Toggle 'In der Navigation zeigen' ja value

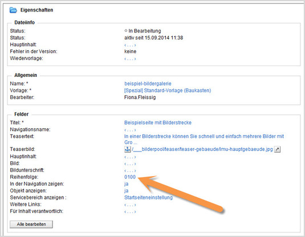point(126,183)
